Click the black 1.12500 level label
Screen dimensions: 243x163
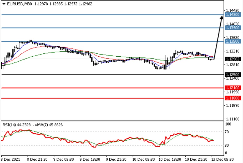click(233, 75)
